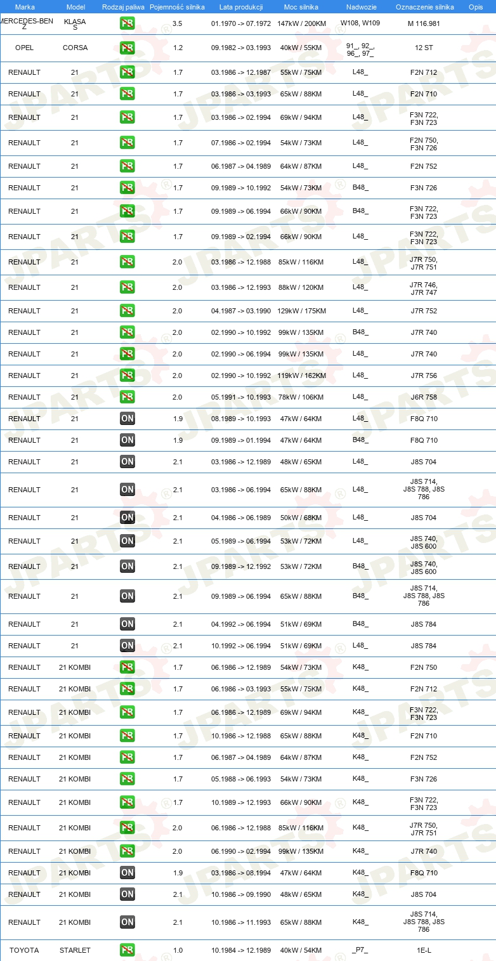
Task: Click PB icon in the 129kW / 175KM row
Action: 127,311
